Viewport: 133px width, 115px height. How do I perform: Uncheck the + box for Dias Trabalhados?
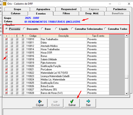(x=6, y=39)
